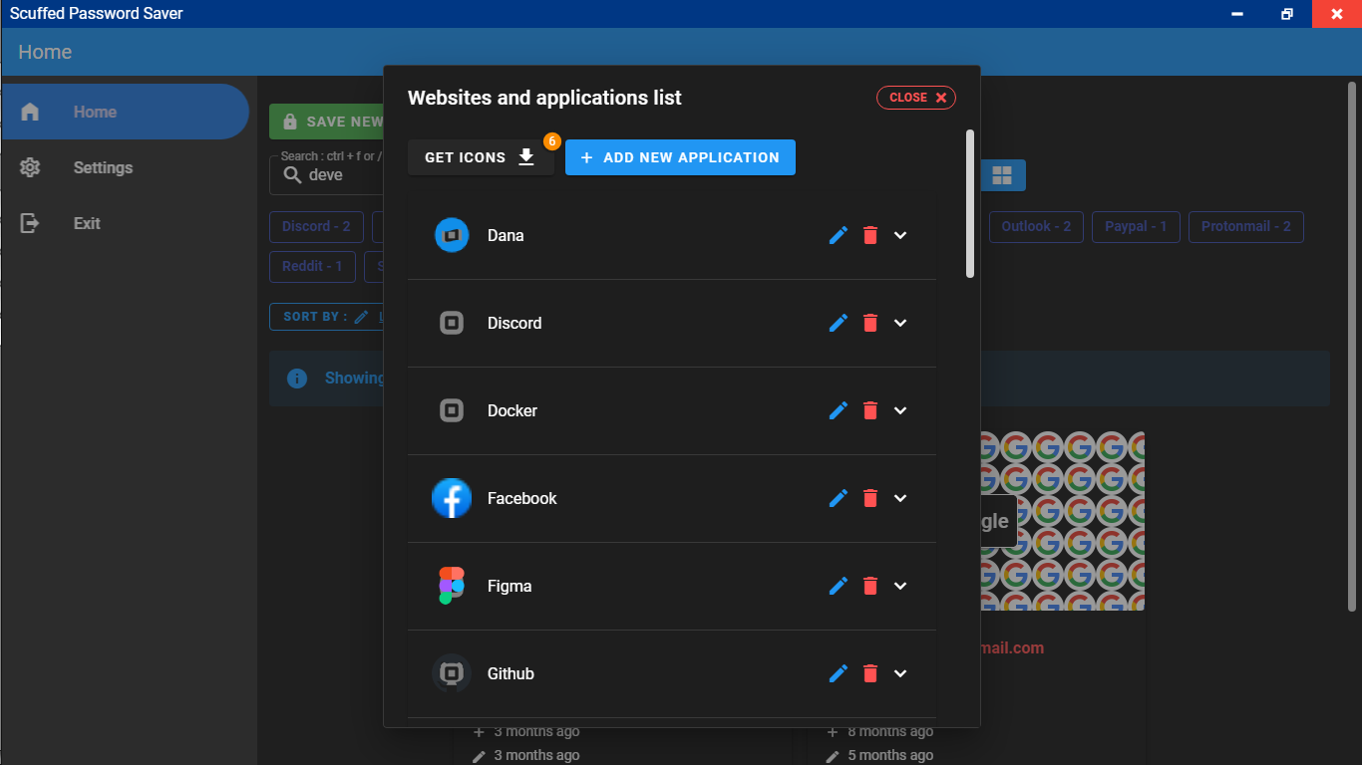
Task: Filter by the Reddit - 1 chip
Action: [x=312, y=266]
